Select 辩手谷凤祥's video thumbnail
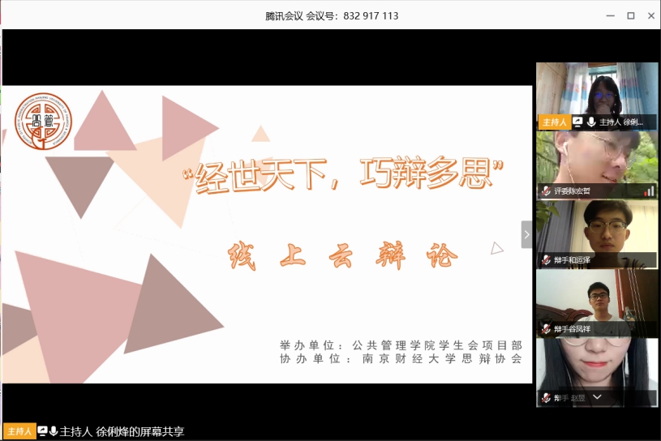 click(597, 296)
